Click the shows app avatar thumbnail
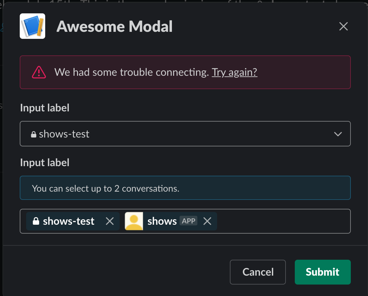Screen dimensions: 368x296 134,221
